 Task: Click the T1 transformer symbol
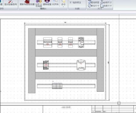click(x=81, y=65)
